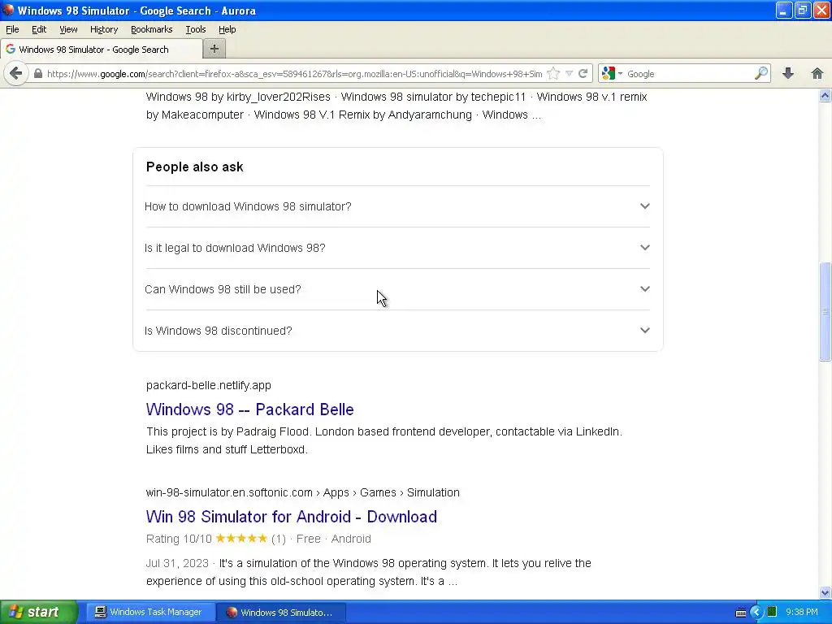Image resolution: width=832 pixels, height=624 pixels.
Task: Open the Downloads arrow icon
Action: point(788,73)
